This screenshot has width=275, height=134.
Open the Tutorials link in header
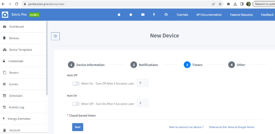click(x=182, y=15)
